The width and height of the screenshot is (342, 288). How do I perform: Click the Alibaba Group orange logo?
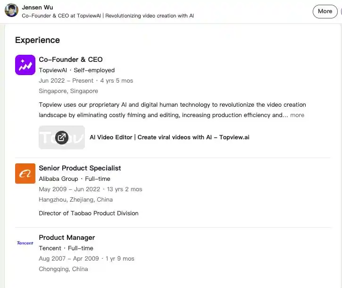25,173
